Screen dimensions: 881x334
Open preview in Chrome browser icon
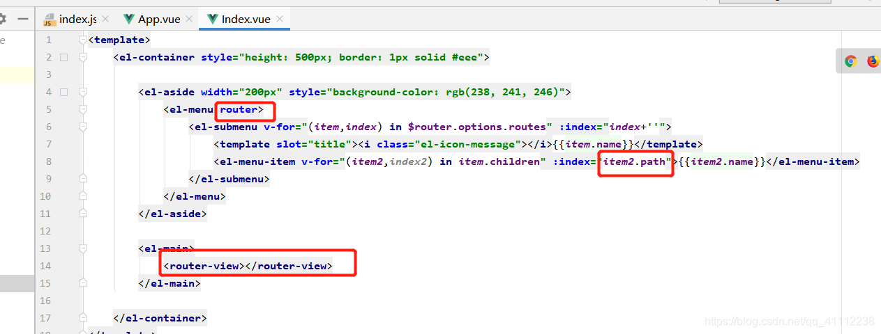tap(850, 61)
